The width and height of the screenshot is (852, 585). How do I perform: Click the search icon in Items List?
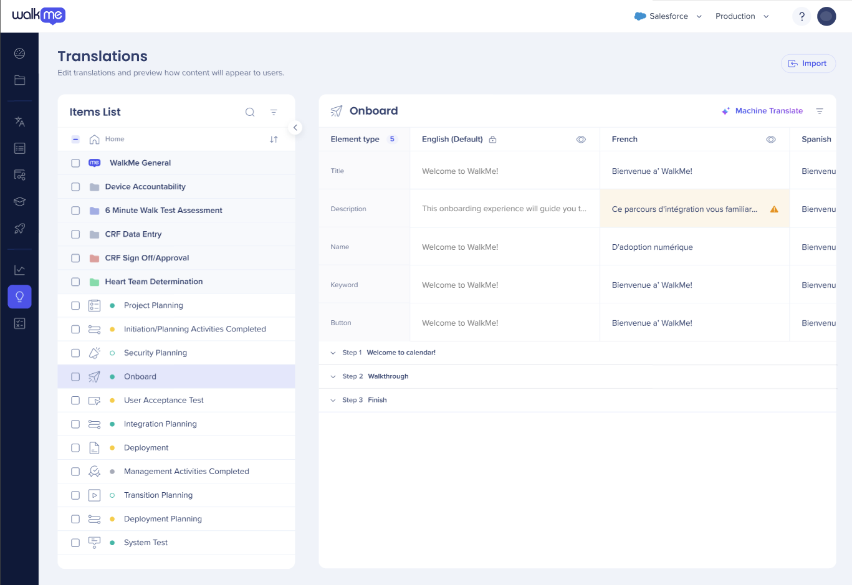[250, 112]
